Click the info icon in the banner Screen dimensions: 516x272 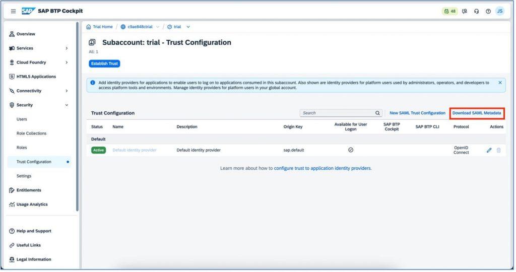point(93,83)
